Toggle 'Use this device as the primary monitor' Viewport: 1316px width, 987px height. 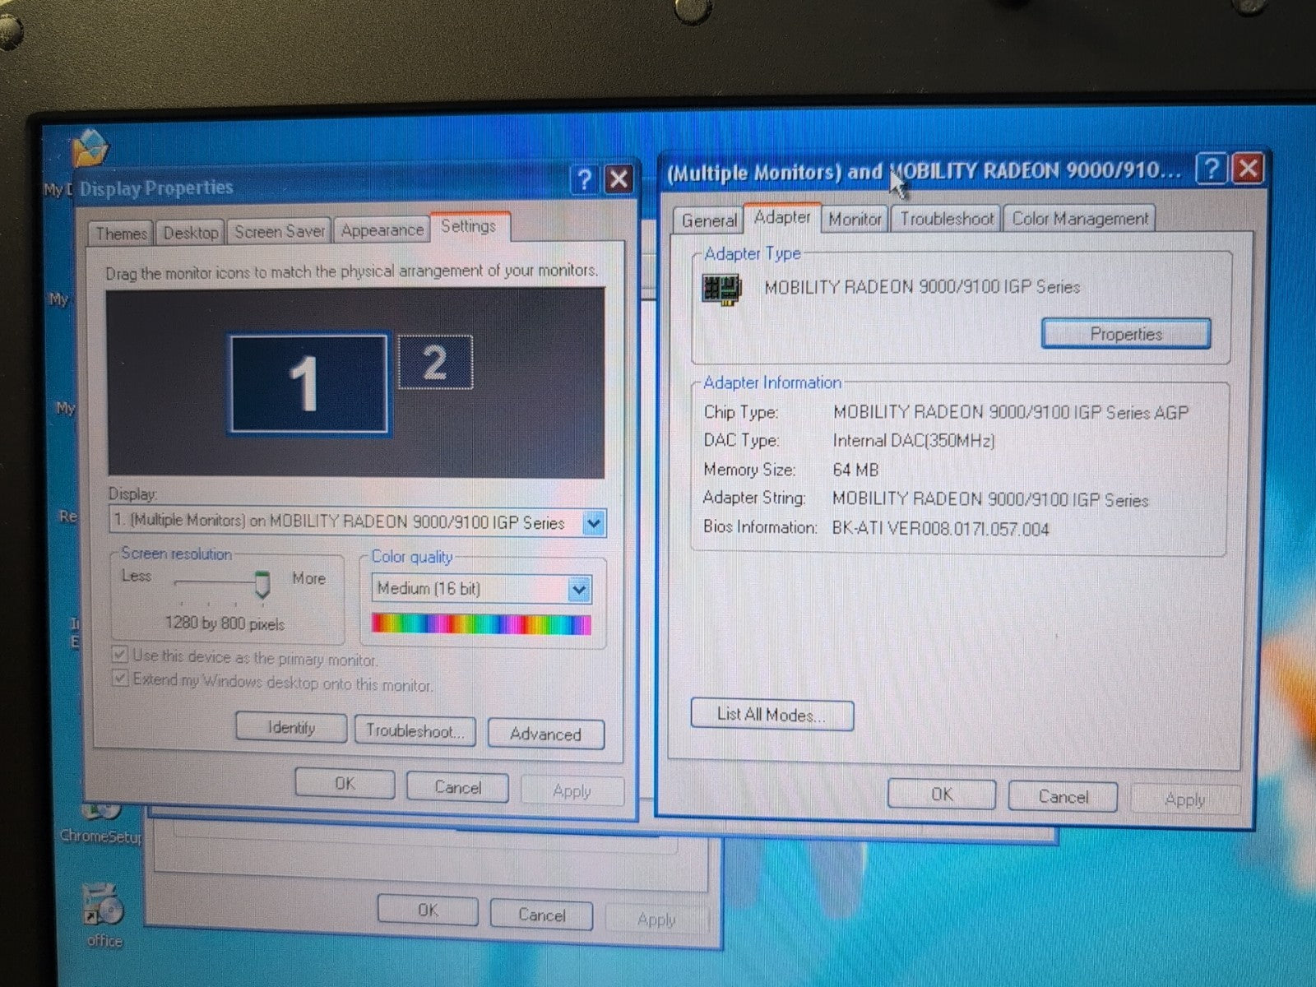120,656
